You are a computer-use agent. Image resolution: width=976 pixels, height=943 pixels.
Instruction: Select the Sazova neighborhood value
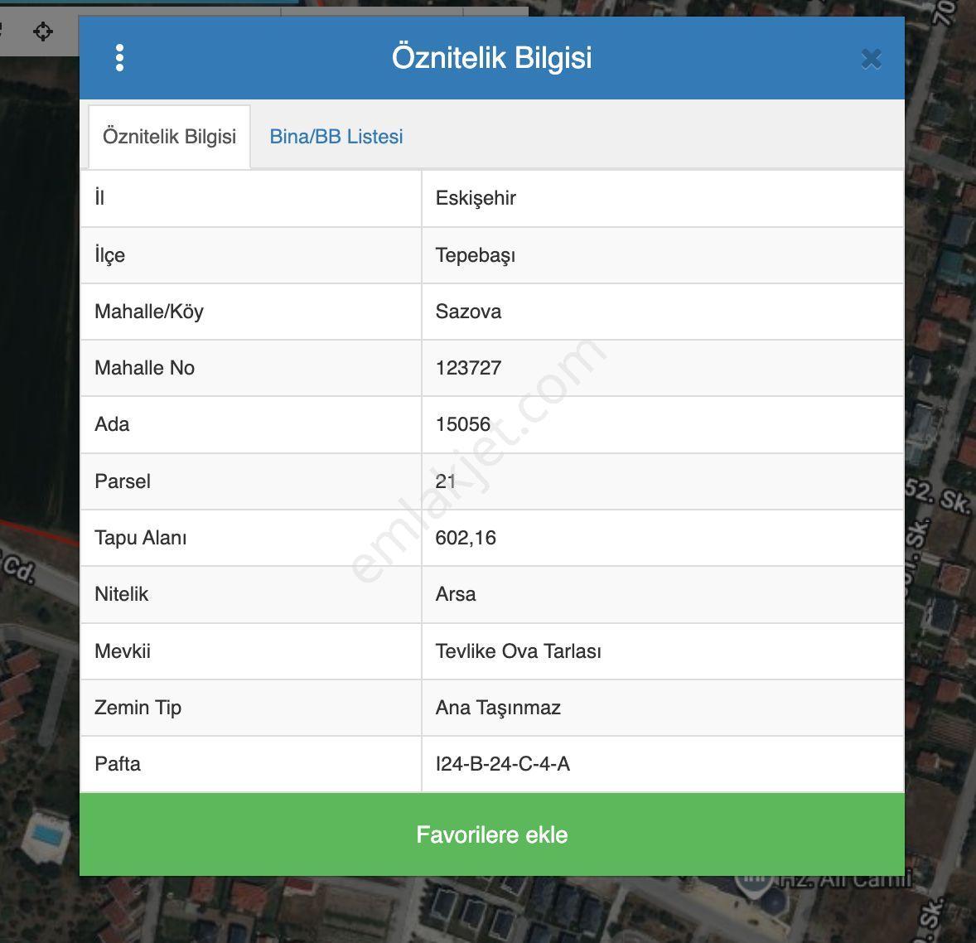(x=468, y=312)
